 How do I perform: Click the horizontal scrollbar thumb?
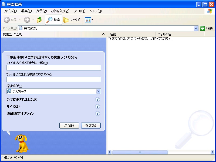click(140, 152)
